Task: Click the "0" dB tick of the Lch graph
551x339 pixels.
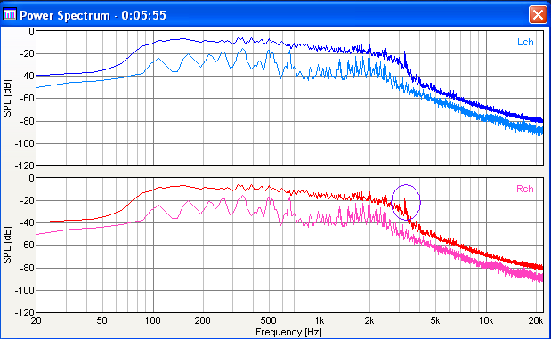Action: tap(31, 32)
